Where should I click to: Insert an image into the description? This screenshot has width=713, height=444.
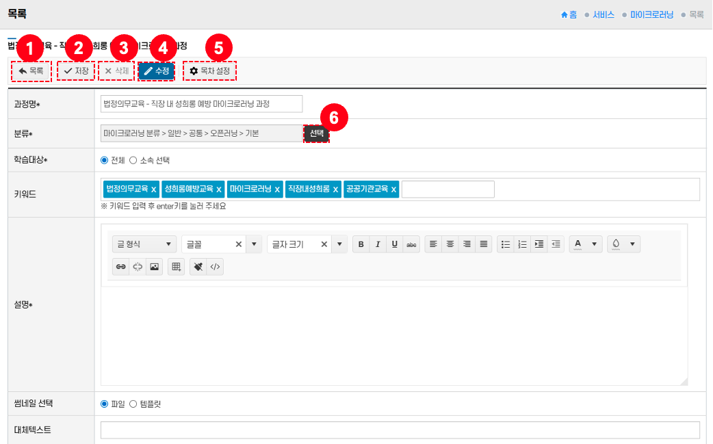tap(155, 267)
